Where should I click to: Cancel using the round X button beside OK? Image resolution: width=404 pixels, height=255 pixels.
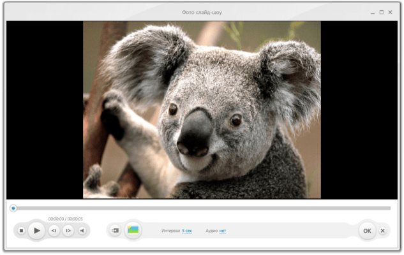(383, 231)
